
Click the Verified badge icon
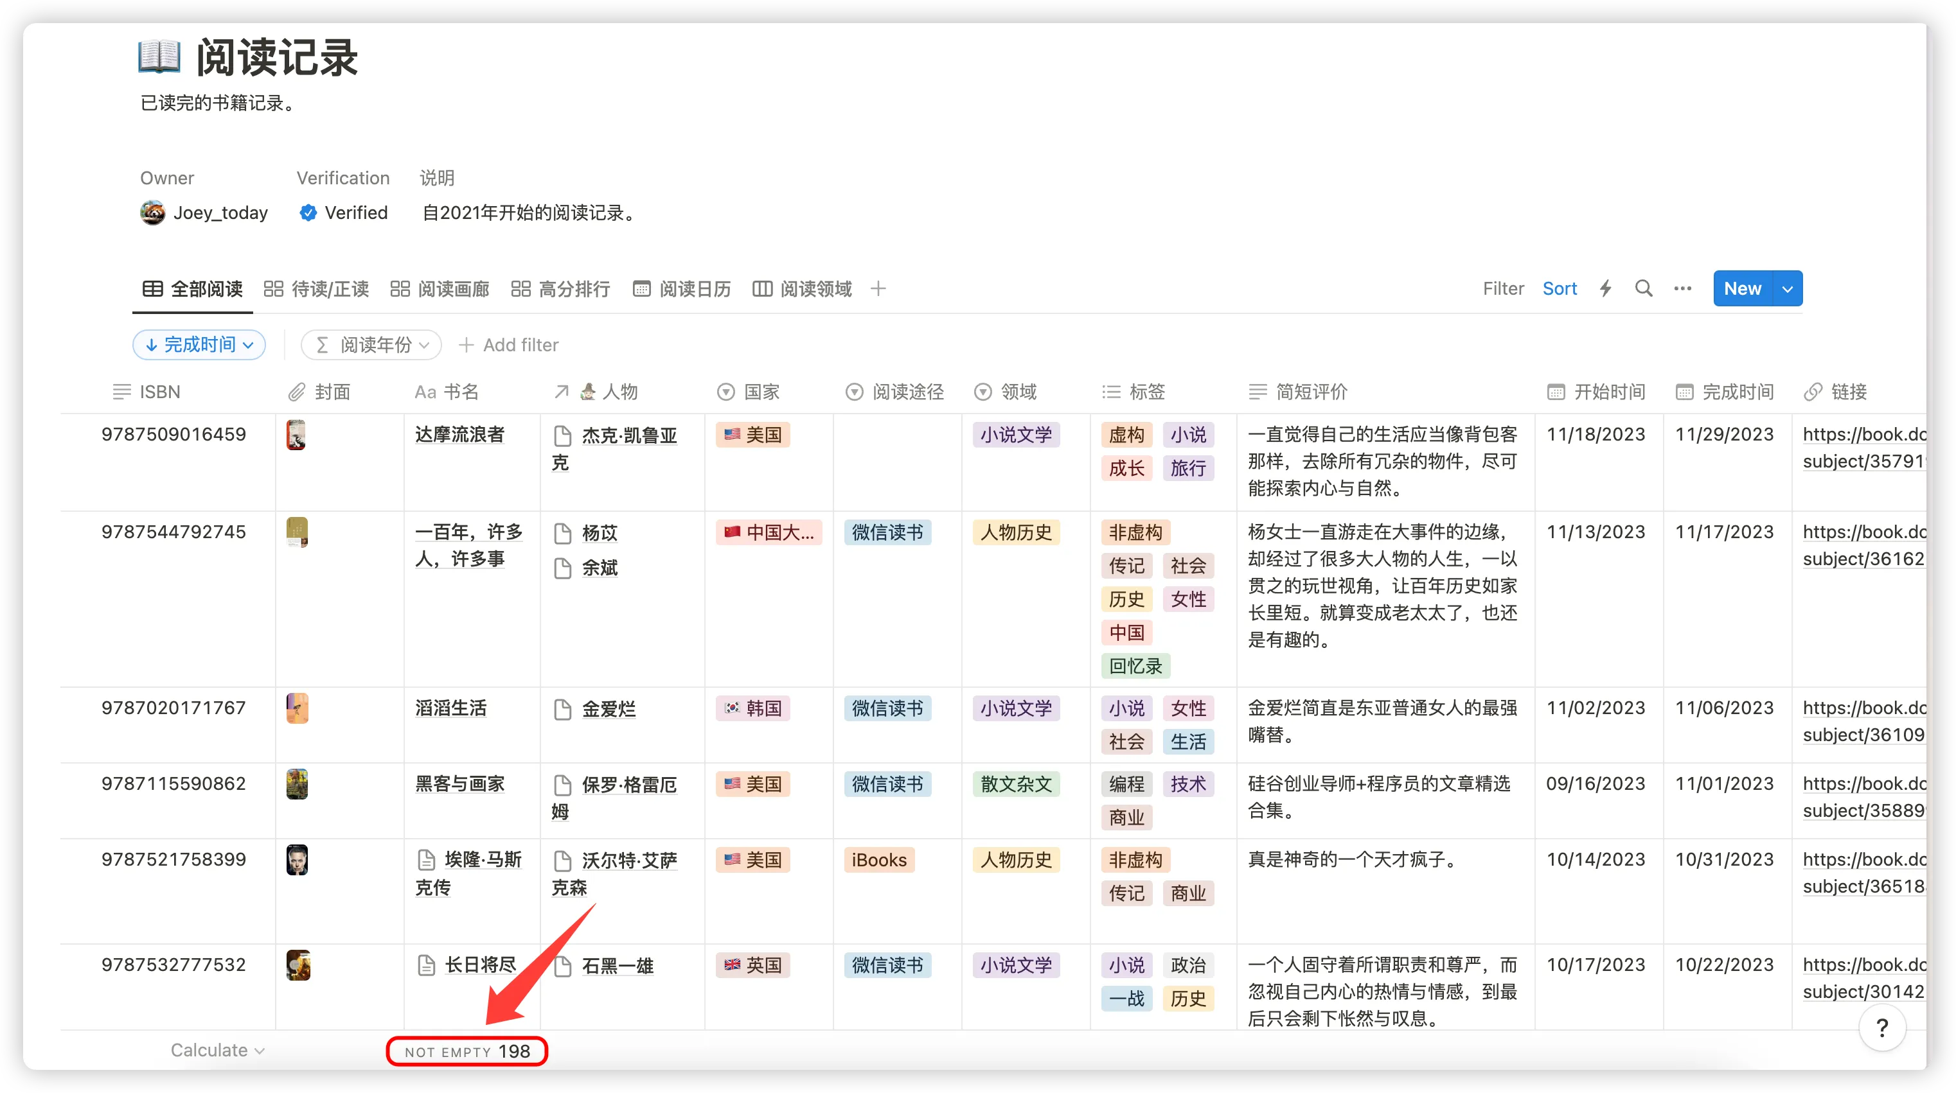[308, 213]
